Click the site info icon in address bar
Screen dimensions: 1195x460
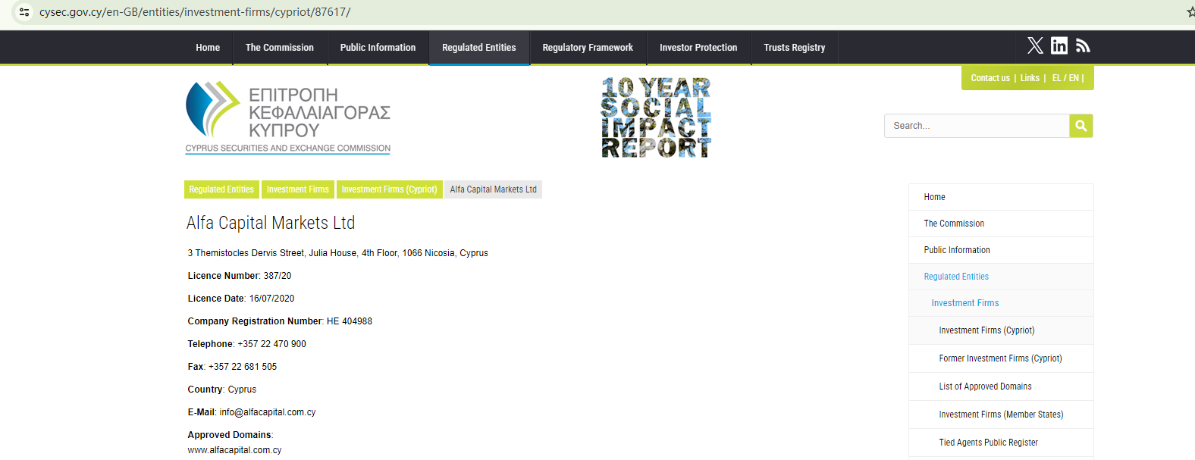tap(24, 12)
